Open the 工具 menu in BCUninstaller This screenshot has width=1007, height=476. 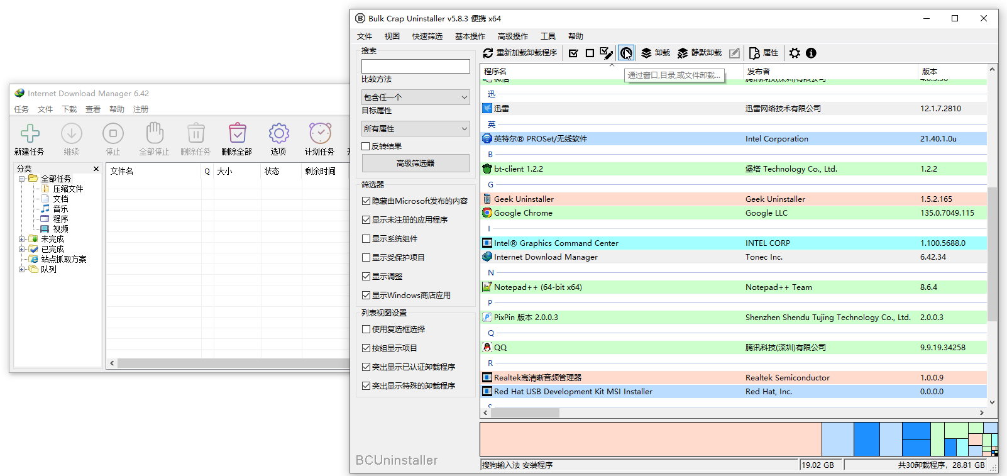point(548,36)
